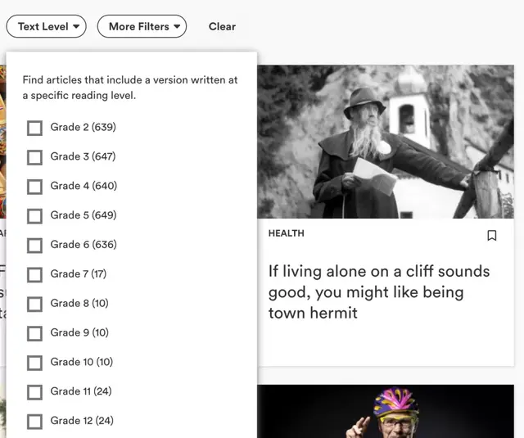Clear all applied filters
Screen dimensions: 524x438
222,26
